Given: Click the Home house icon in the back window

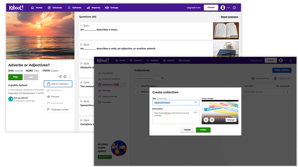Looking at the screenshot, I should click(32, 8).
